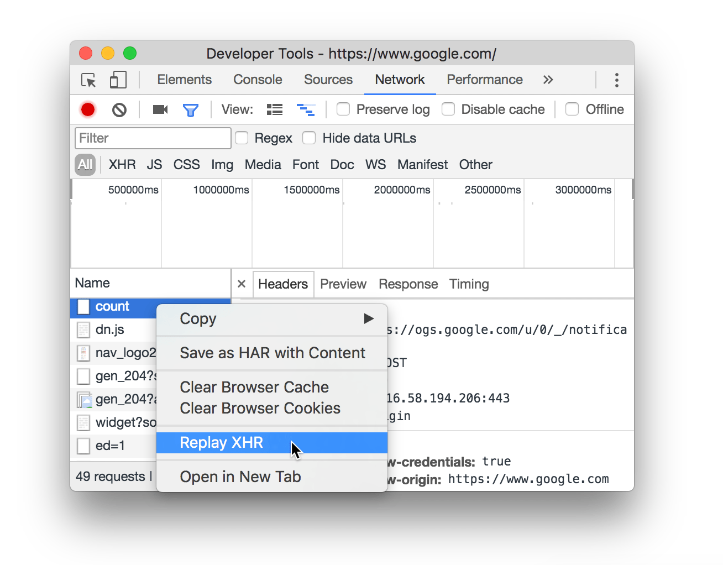
Task: Click Save as HAR with Content
Action: tap(272, 353)
